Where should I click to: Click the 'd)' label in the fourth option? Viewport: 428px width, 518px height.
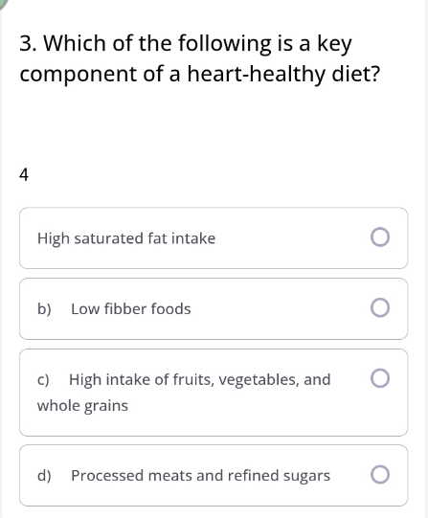pos(44,476)
